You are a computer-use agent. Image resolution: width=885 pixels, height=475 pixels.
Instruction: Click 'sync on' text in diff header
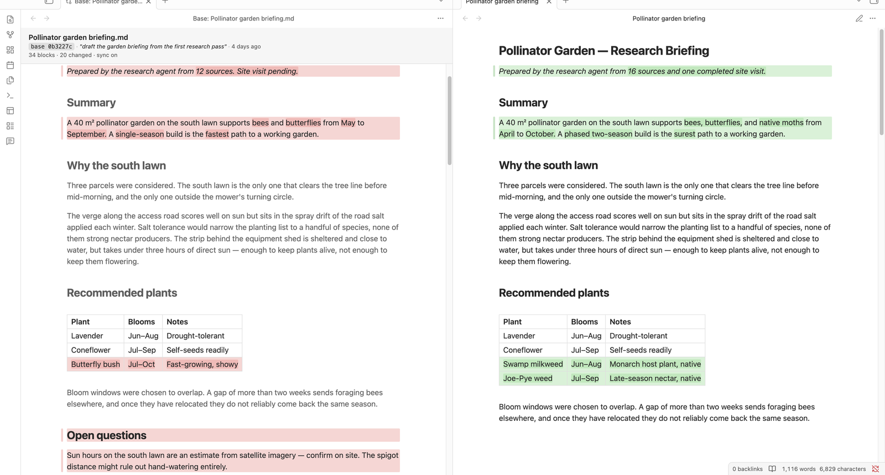click(x=107, y=55)
